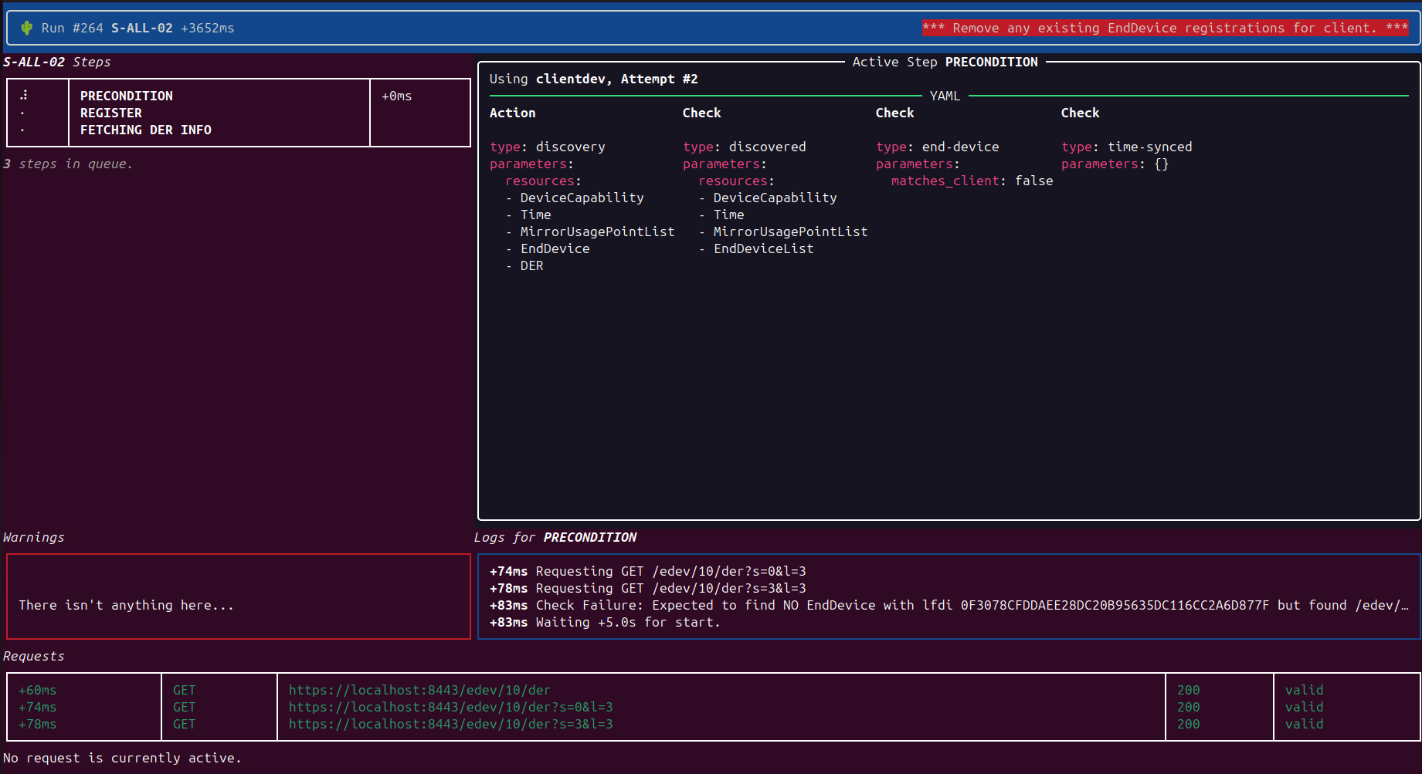The width and height of the screenshot is (1422, 774).
Task: Expand the FETCHING DER INFO step
Action: pos(145,130)
